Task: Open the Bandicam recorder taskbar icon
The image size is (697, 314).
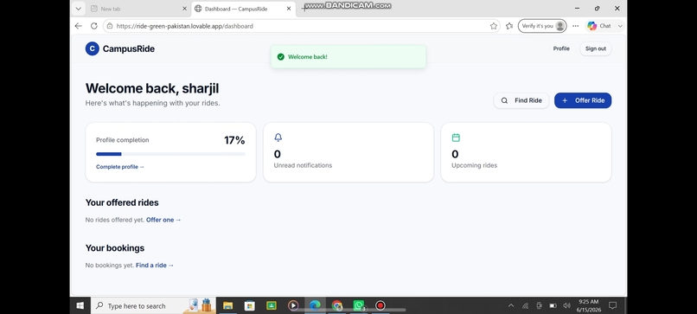Action: 380,305
